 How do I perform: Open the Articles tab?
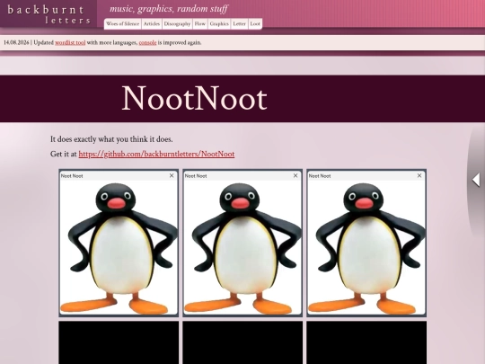click(152, 24)
